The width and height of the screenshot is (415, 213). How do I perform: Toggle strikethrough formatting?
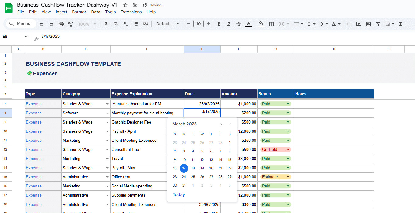(x=239, y=24)
